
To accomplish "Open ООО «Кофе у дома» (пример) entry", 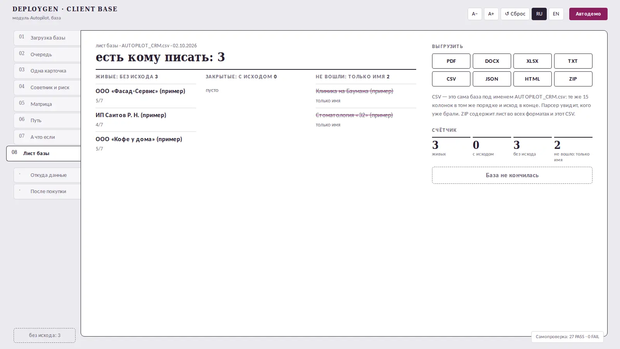I will 139,139.
